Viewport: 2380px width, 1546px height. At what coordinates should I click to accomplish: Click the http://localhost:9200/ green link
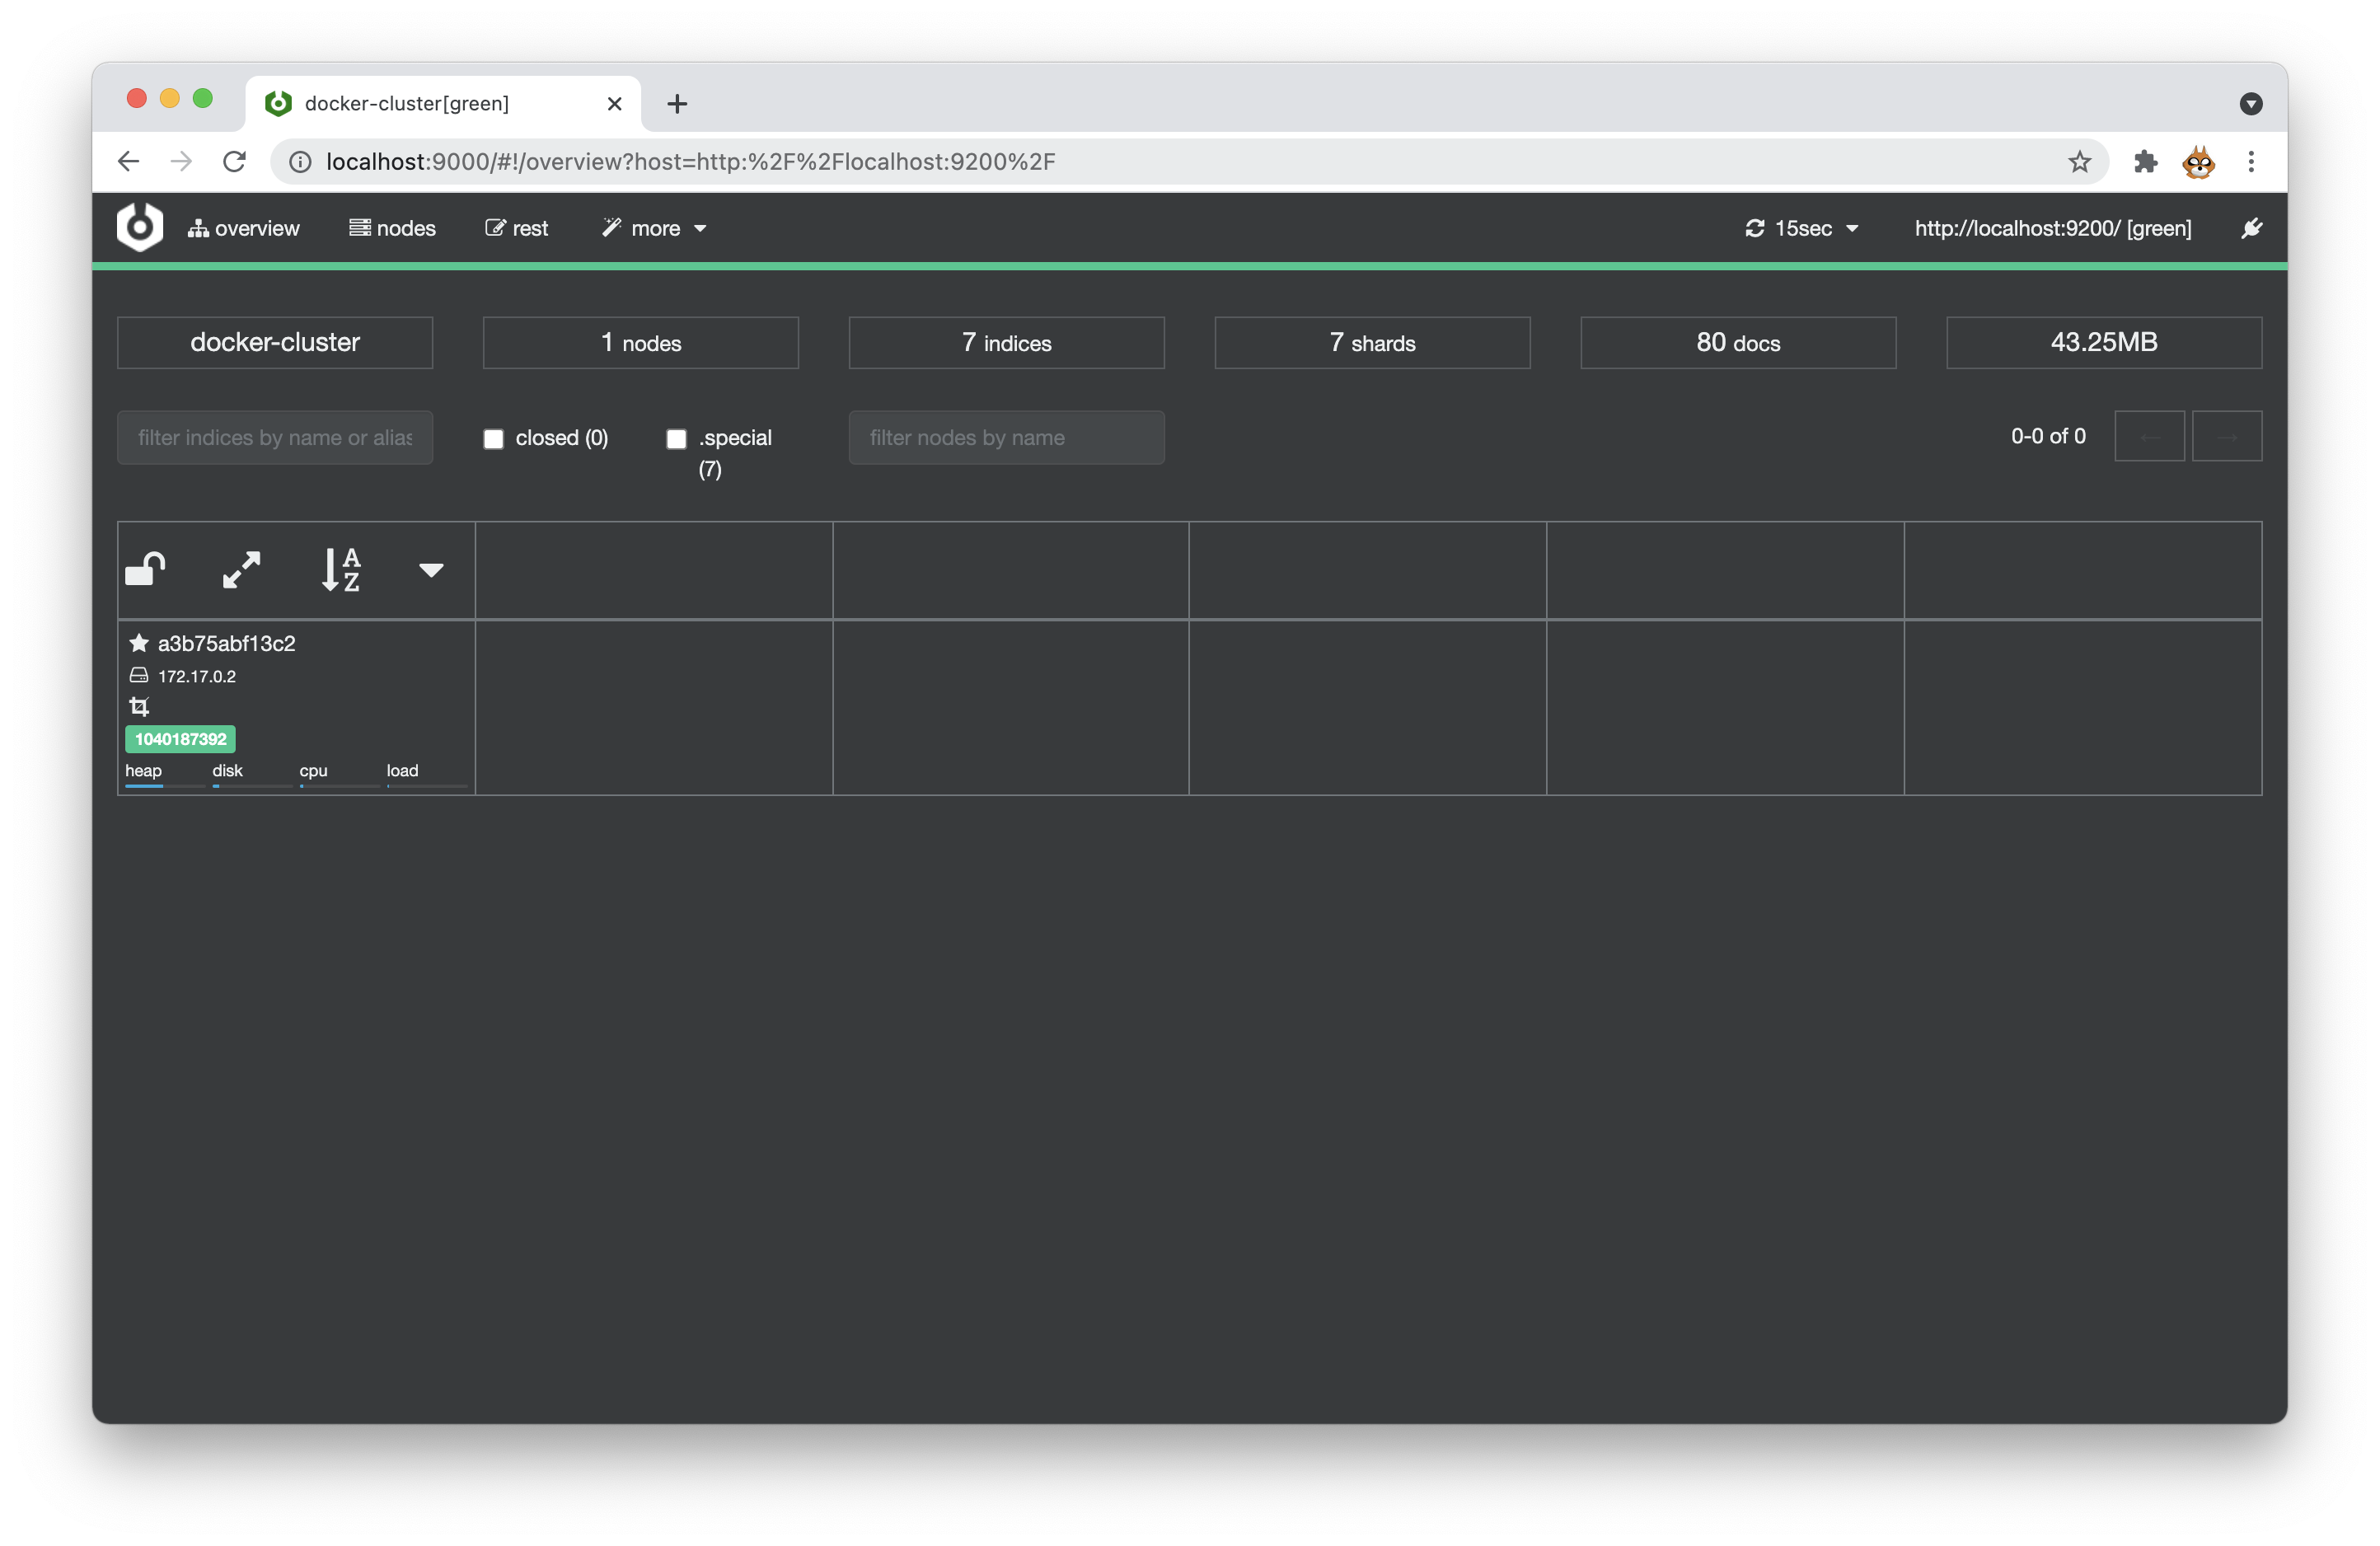tap(2052, 227)
